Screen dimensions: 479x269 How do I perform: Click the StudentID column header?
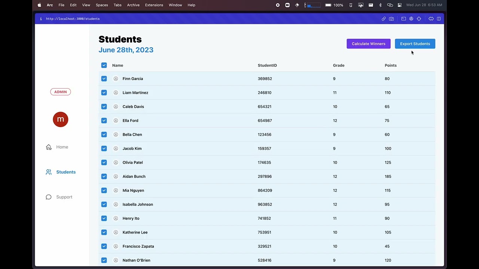coord(267,65)
